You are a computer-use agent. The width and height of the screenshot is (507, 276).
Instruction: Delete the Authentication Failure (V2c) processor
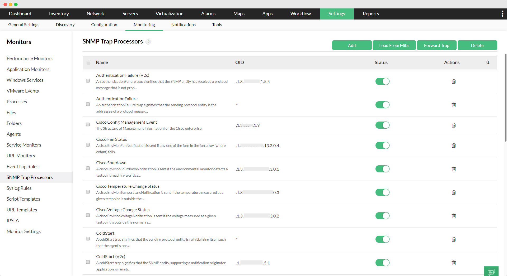[454, 81]
